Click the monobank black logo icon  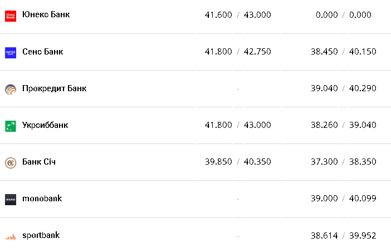coord(11,199)
